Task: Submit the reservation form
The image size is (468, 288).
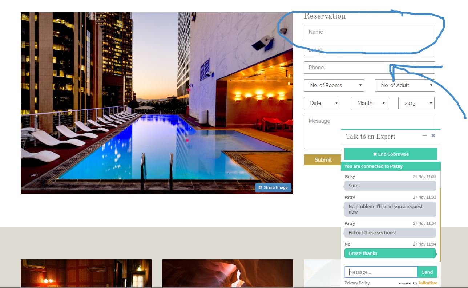Action: [323, 160]
